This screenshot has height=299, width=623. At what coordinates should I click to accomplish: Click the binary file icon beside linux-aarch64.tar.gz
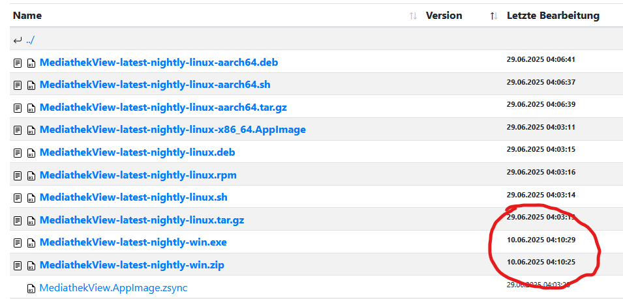click(x=31, y=108)
